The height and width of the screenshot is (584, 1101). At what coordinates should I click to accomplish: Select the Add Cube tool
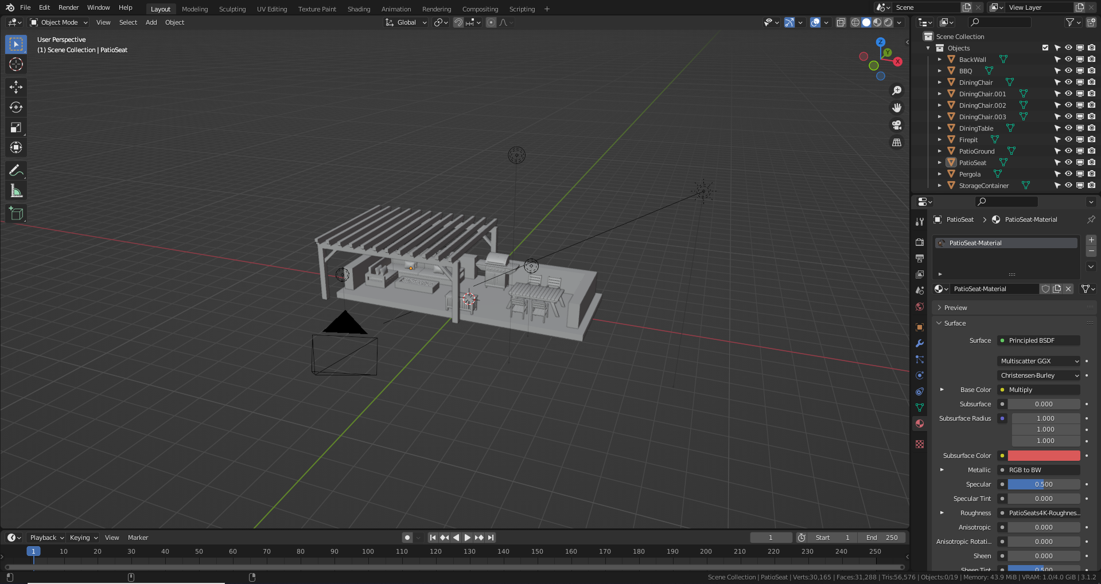(x=15, y=213)
